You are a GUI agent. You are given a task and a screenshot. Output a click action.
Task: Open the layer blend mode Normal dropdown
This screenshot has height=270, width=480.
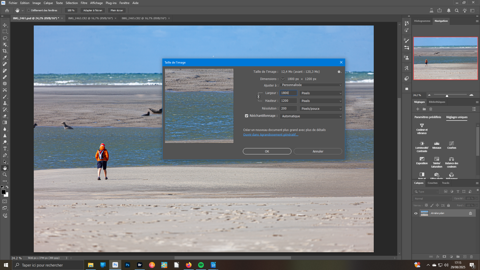[432, 199]
